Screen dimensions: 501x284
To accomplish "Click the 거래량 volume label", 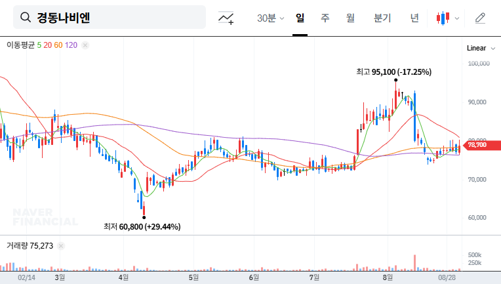I will [17, 246].
